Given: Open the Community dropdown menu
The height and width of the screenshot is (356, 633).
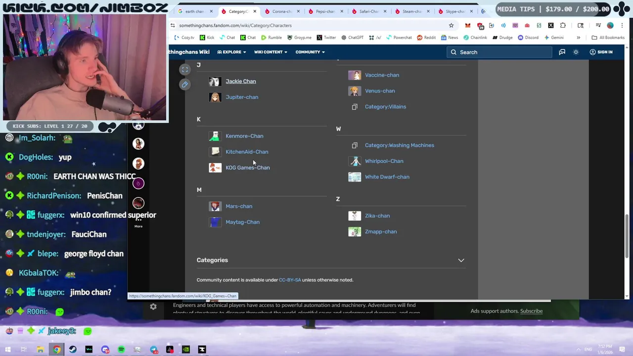Looking at the screenshot, I should [x=310, y=52].
